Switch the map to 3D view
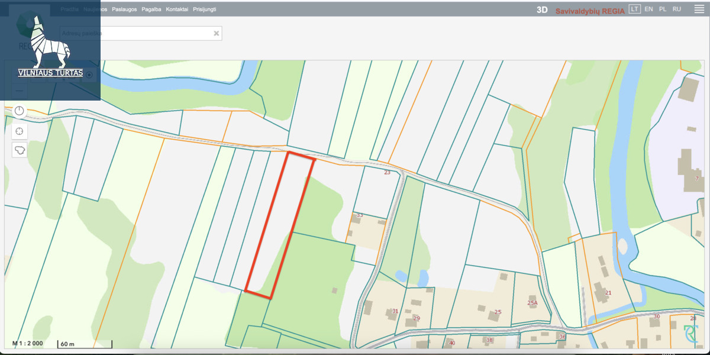The image size is (710, 355). tap(542, 10)
